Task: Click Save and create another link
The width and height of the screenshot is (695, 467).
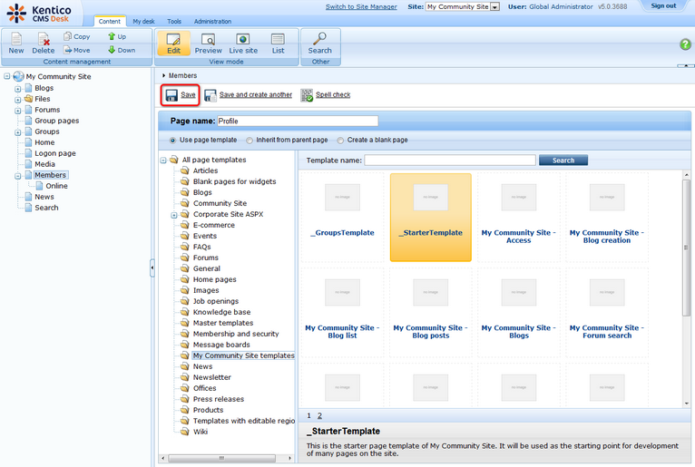Action: point(255,94)
